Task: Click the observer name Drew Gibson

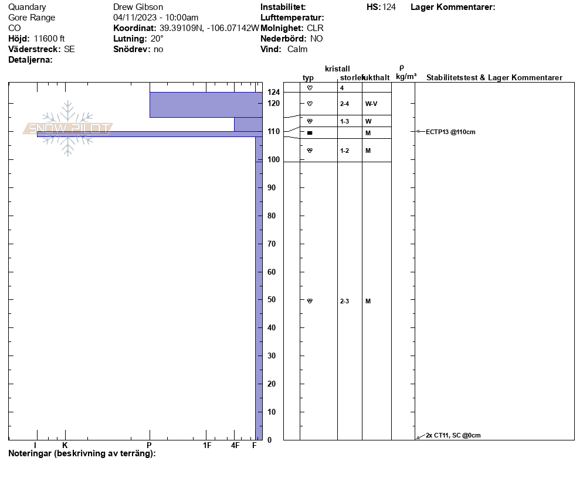Action: click(x=138, y=7)
